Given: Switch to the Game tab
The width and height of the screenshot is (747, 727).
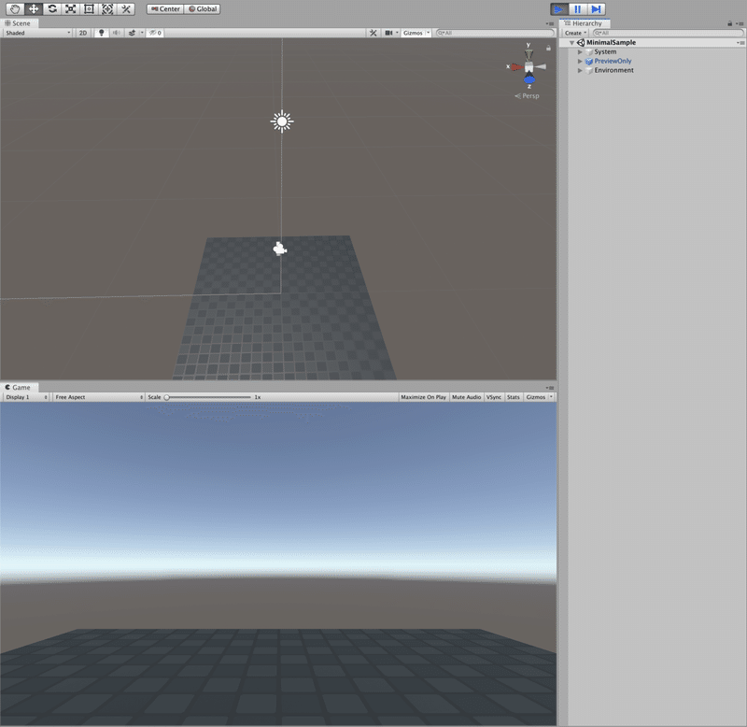Looking at the screenshot, I should pos(18,387).
